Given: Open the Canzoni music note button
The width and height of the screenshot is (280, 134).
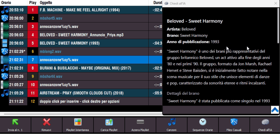Looking at the screenshot, I should [x=171, y=122].
